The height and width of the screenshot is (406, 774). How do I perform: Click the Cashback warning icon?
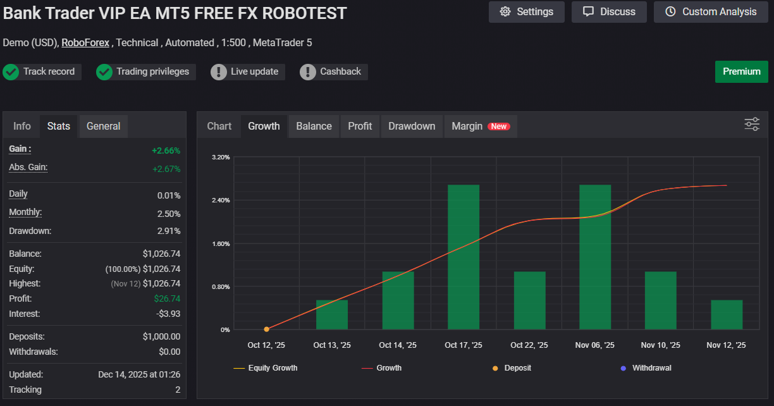tap(308, 72)
